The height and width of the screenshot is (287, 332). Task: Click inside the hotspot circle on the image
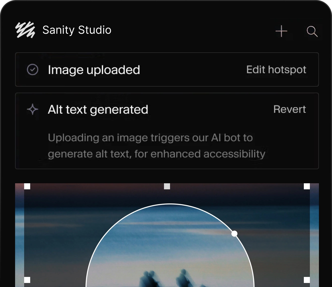170,245
